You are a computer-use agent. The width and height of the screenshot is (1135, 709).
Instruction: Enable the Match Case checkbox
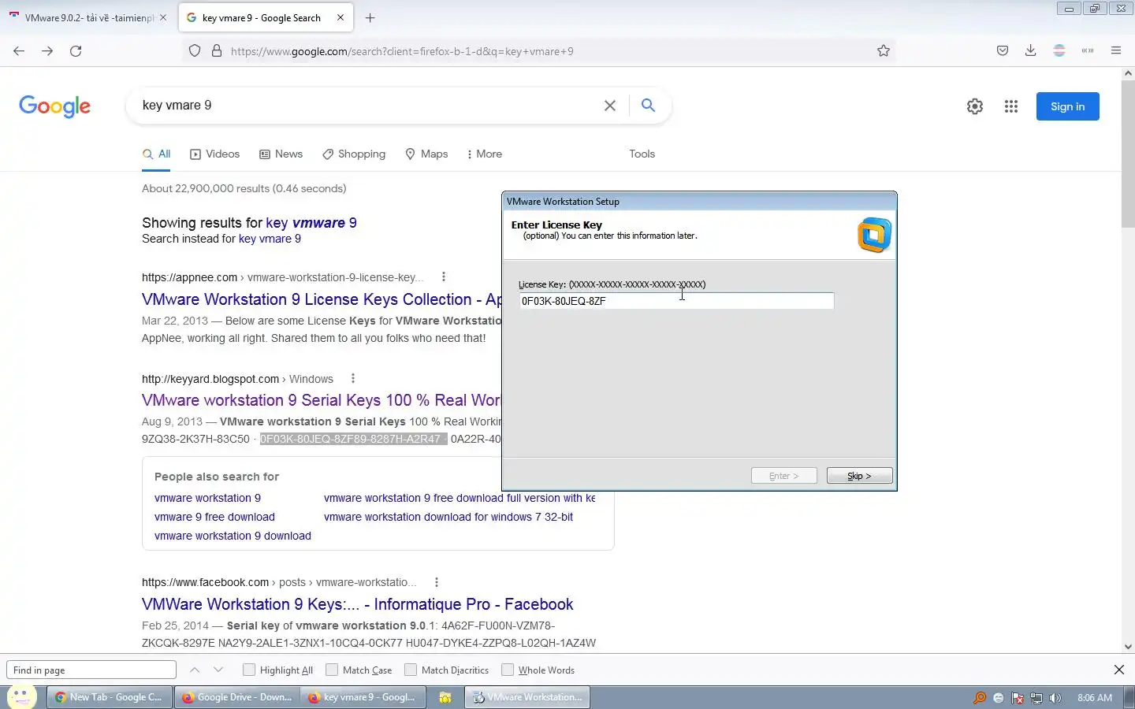[x=332, y=670]
